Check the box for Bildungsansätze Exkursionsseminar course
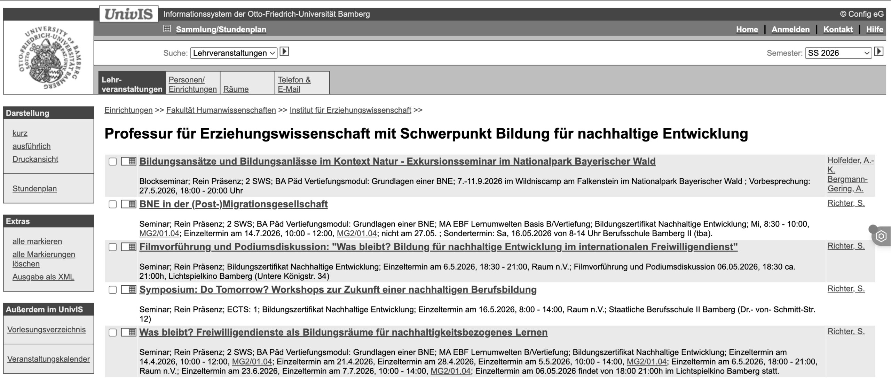 (x=113, y=162)
